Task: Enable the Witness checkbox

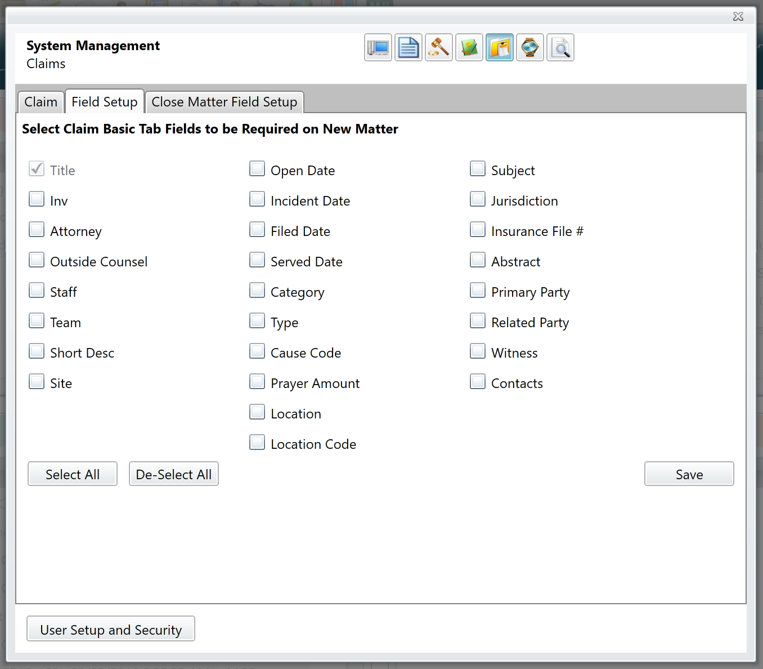Action: 478,351
